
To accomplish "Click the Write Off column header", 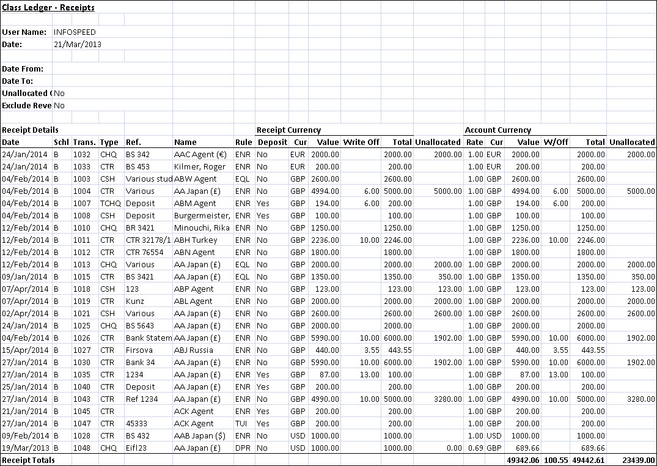I will coord(361,142).
